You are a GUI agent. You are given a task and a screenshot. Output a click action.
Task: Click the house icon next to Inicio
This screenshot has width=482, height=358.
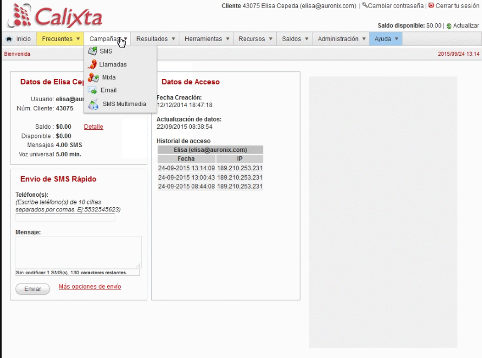point(9,38)
